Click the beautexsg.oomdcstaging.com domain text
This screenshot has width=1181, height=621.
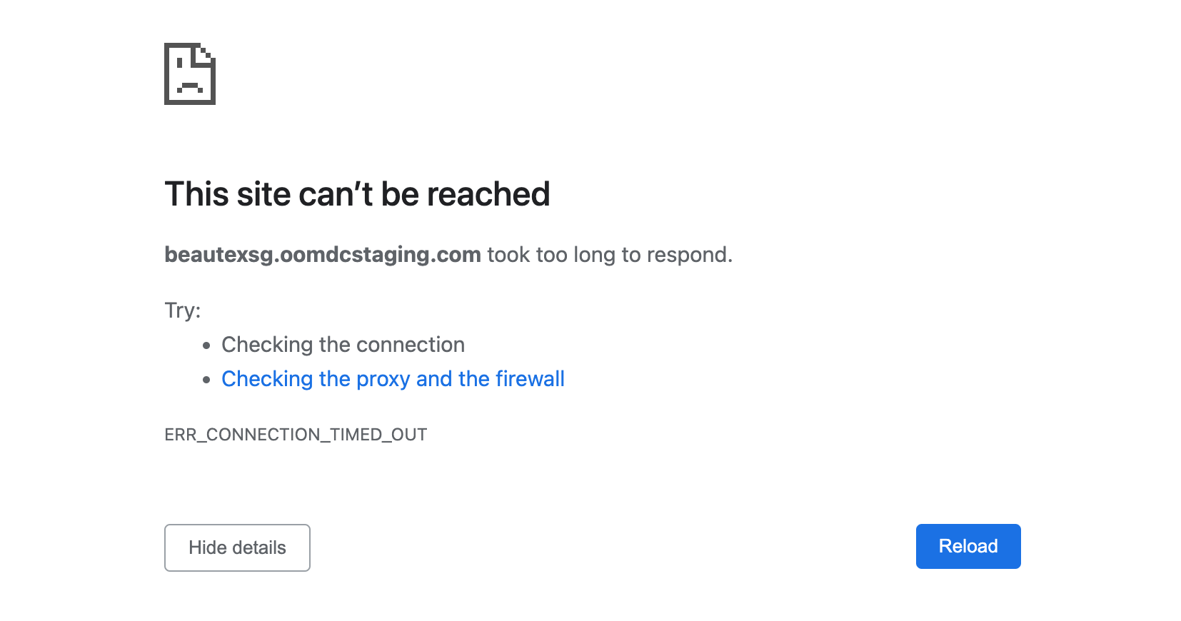[322, 254]
